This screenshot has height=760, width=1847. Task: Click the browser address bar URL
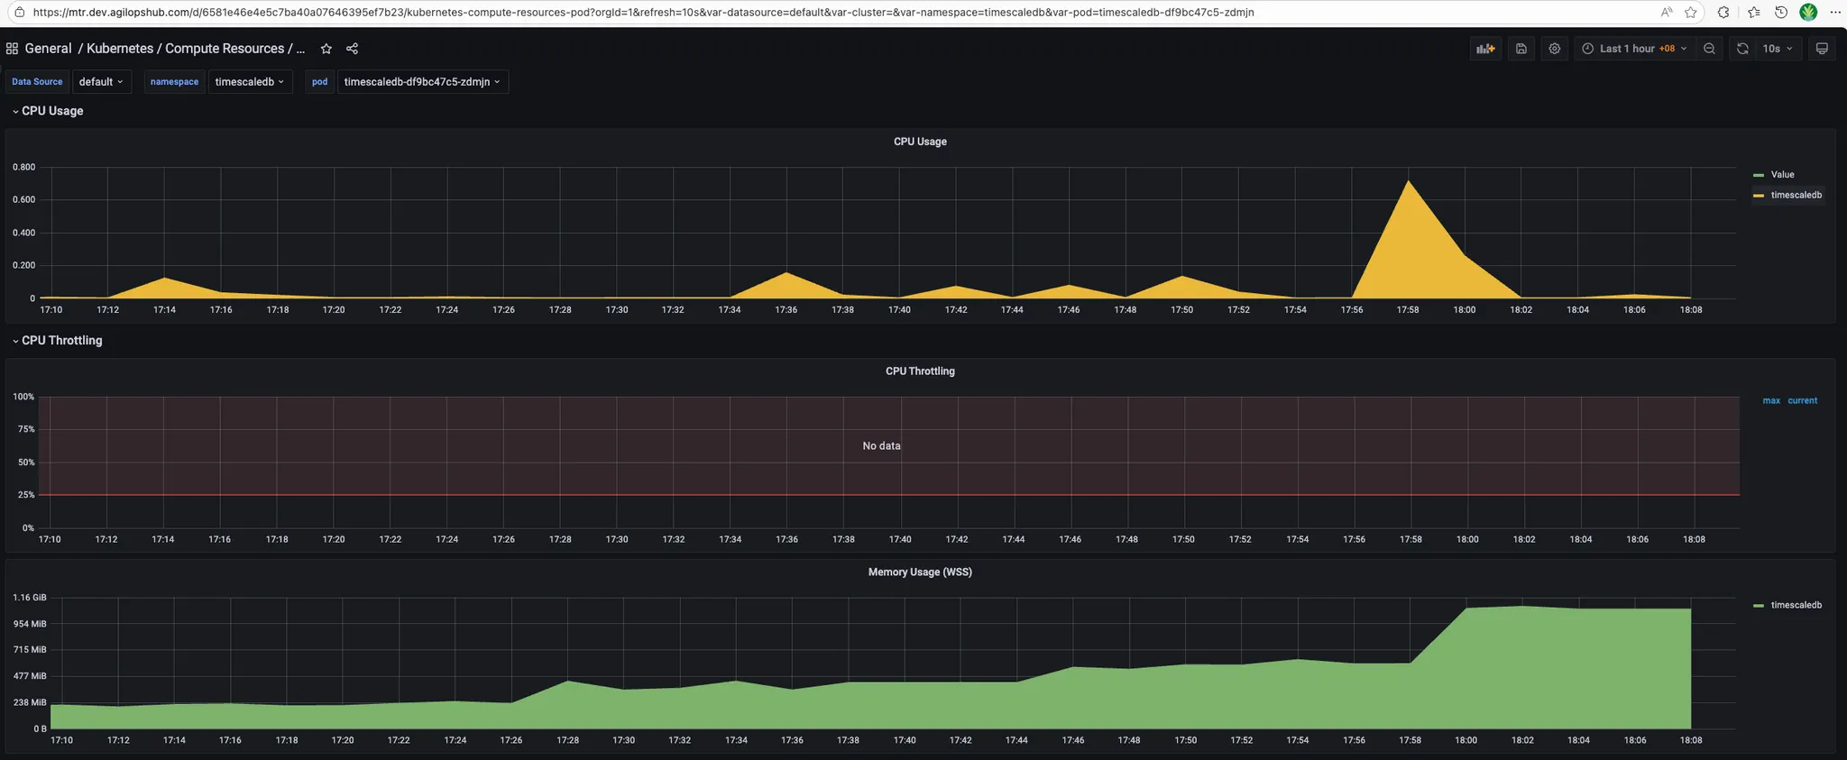(643, 13)
